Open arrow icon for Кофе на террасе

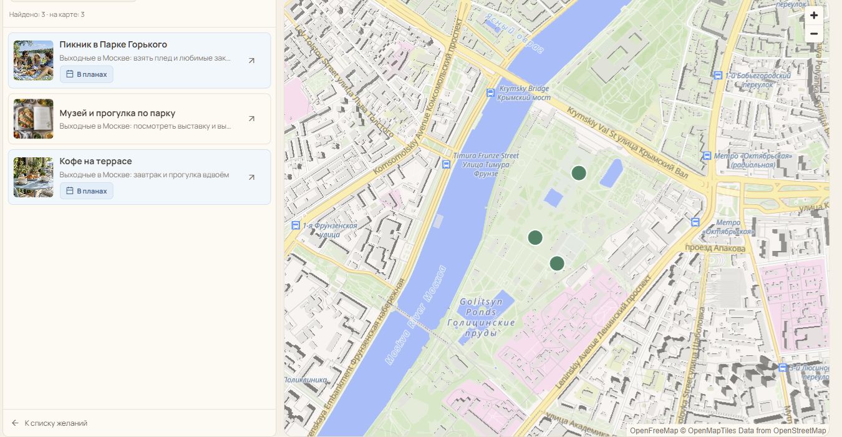251,177
